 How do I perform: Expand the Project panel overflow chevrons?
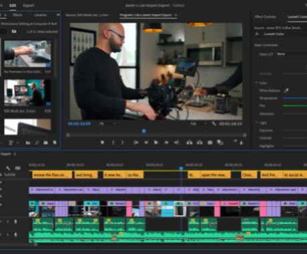click(58, 15)
